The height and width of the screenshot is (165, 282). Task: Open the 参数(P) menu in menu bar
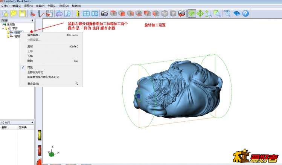pyautogui.click(x=40, y=6)
